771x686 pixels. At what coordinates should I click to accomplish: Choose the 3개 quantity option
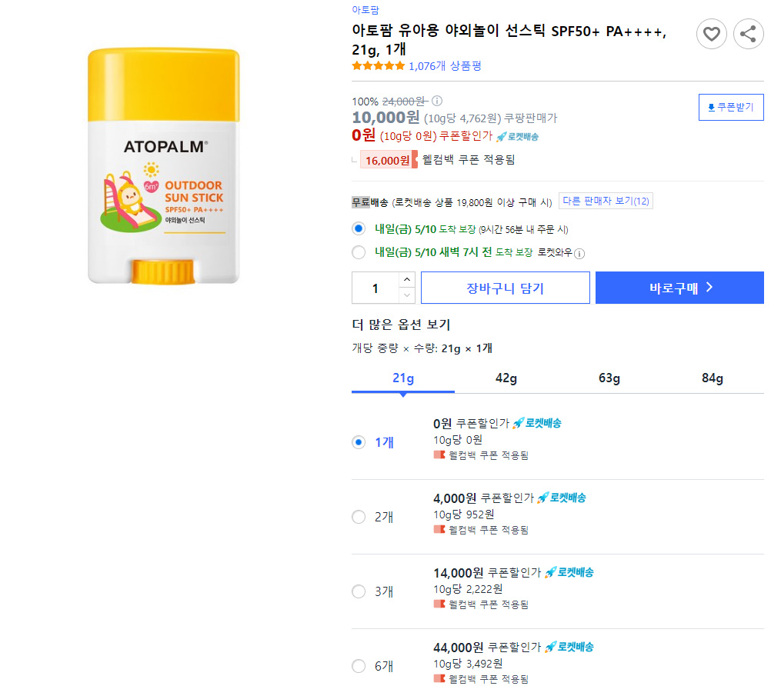coord(359,591)
